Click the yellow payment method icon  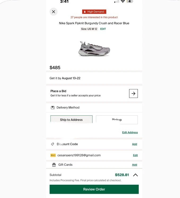pos(53,155)
